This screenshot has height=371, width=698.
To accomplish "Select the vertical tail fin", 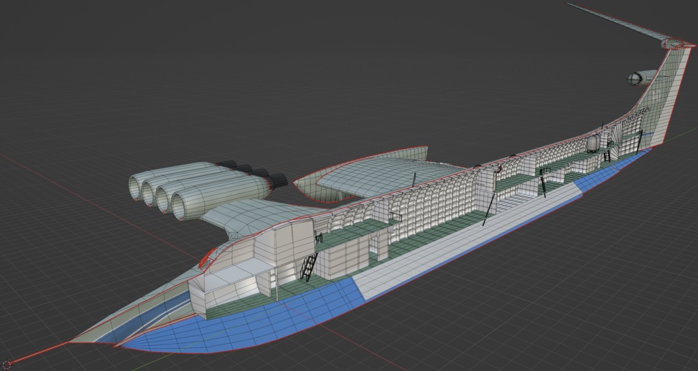I will 664,98.
